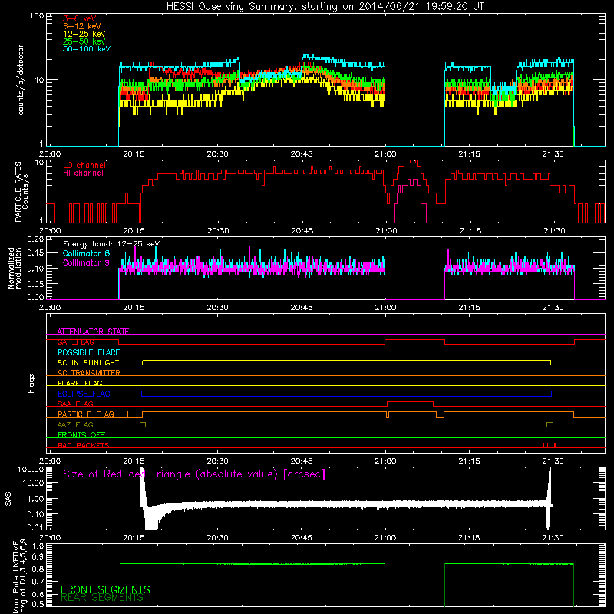Select the 12-25 keV legend label
Screen dimensions: 614x614
click(x=84, y=34)
